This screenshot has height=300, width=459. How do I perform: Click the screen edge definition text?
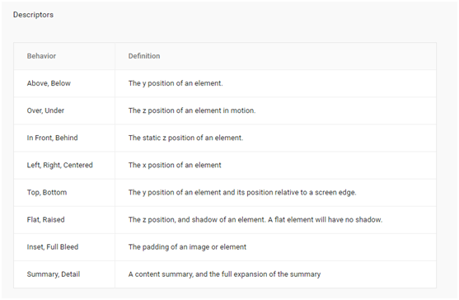click(242, 192)
